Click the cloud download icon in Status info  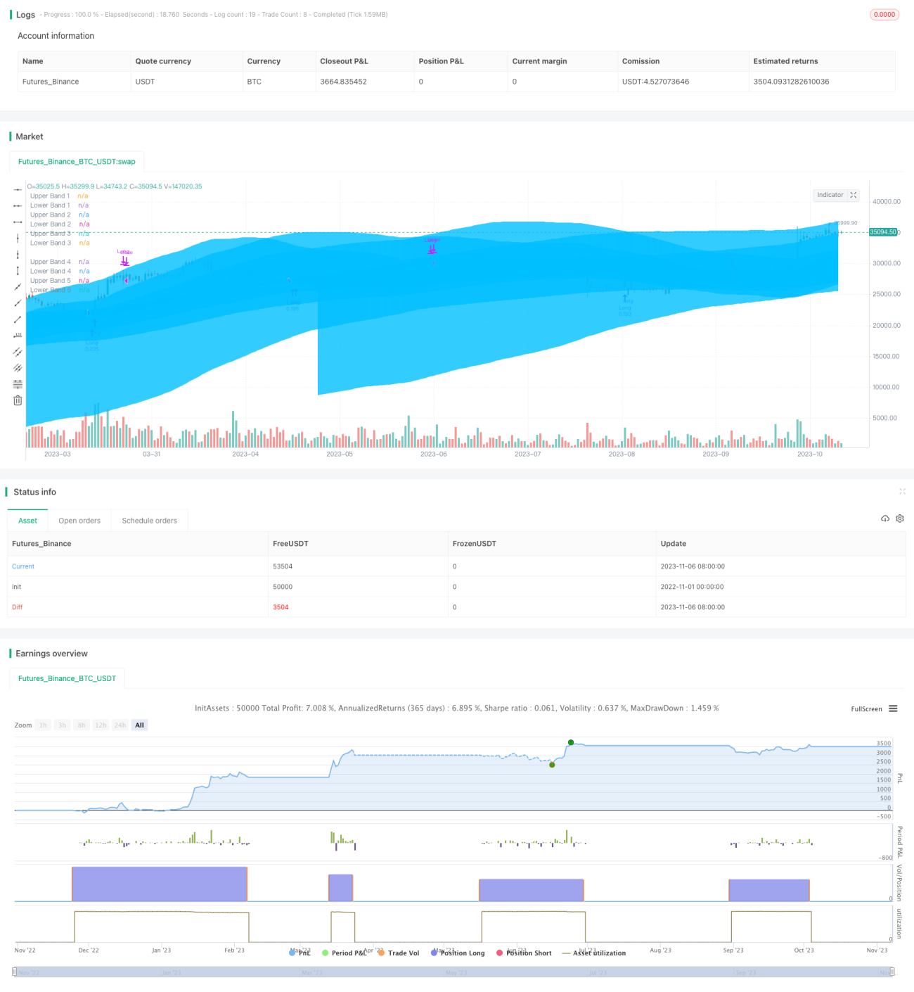885,519
